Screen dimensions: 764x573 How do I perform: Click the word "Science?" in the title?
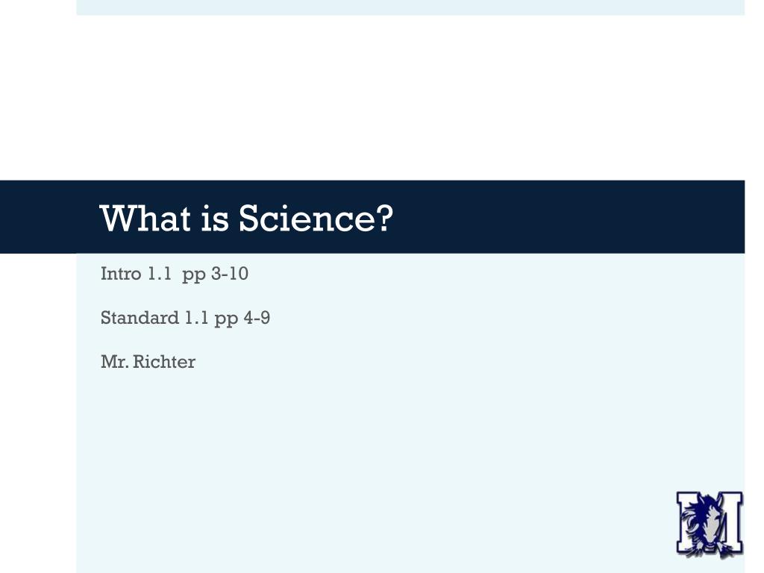pos(316,219)
